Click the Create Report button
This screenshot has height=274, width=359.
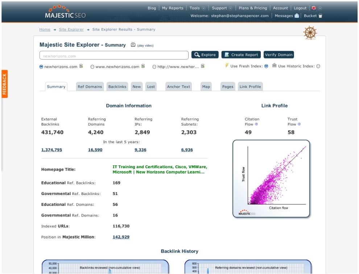pos(241,55)
